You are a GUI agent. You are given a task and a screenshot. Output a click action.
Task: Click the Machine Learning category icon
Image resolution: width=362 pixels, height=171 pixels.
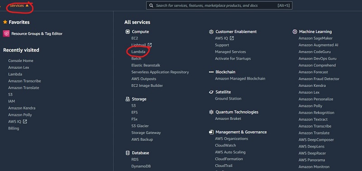tap(295, 32)
